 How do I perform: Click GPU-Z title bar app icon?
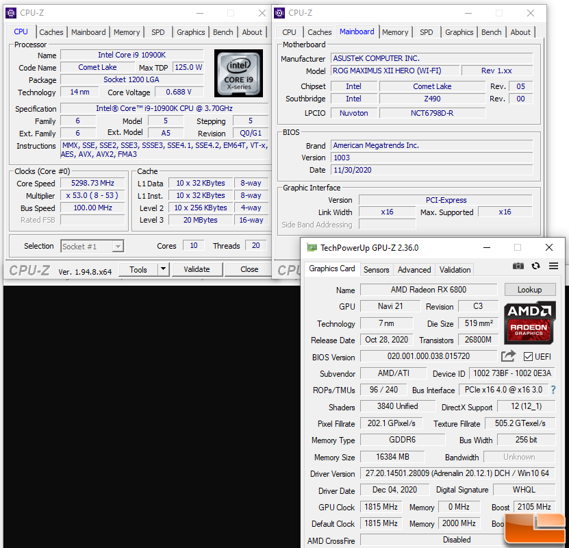tap(312, 247)
